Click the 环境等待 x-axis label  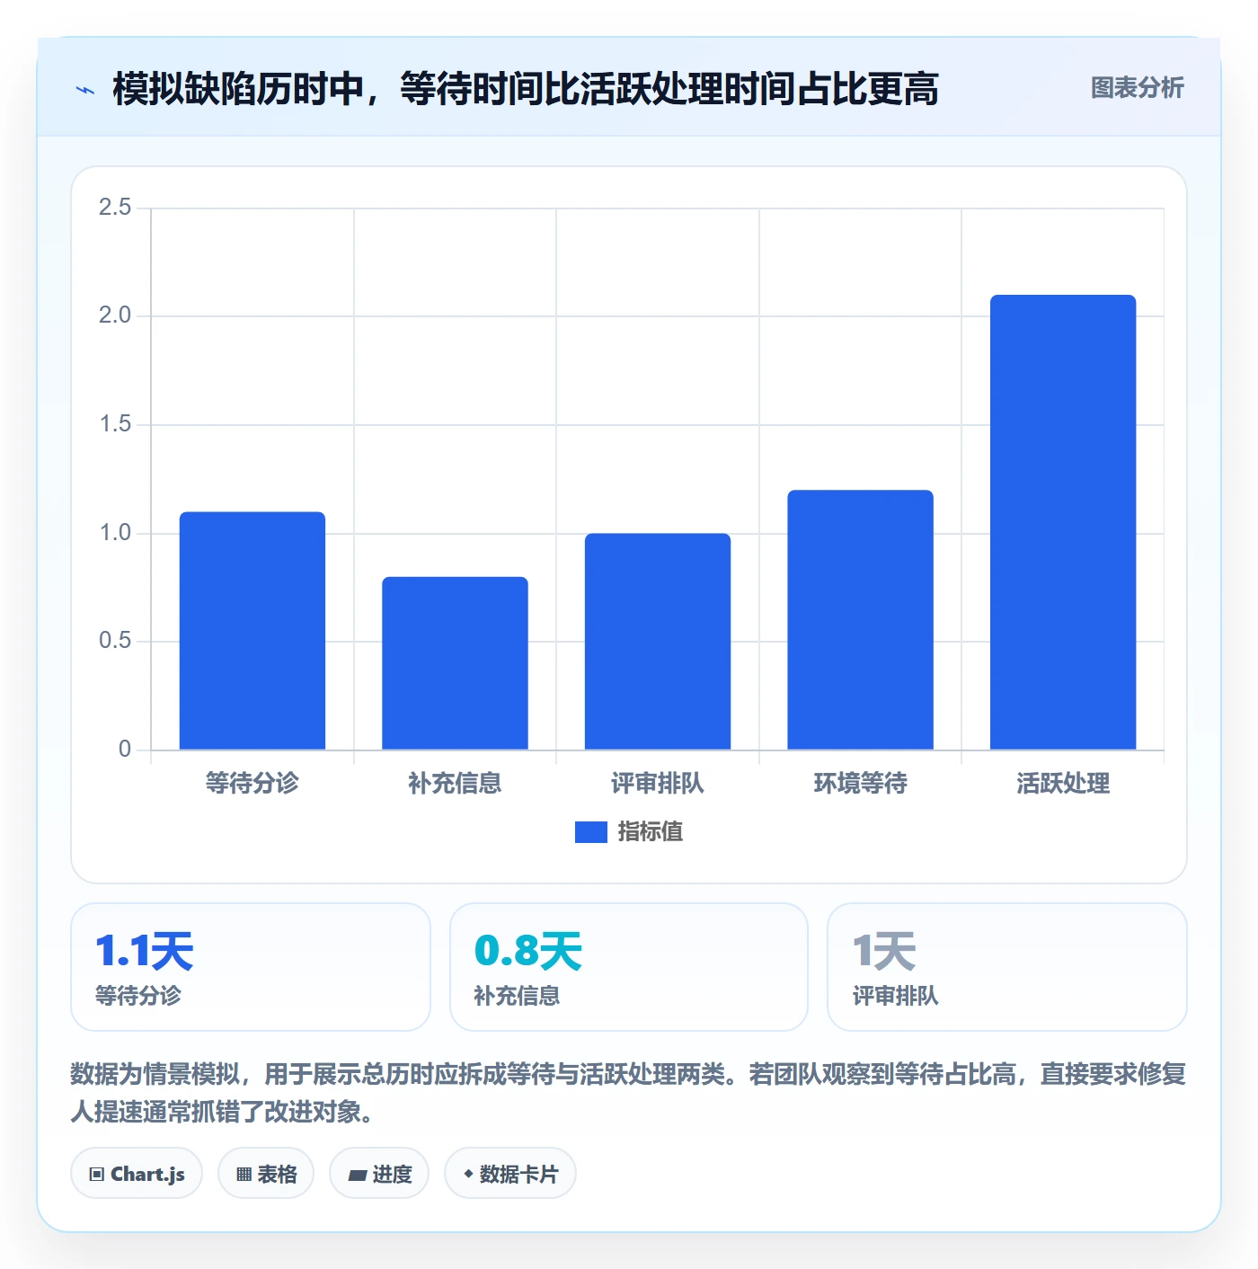pos(860,783)
